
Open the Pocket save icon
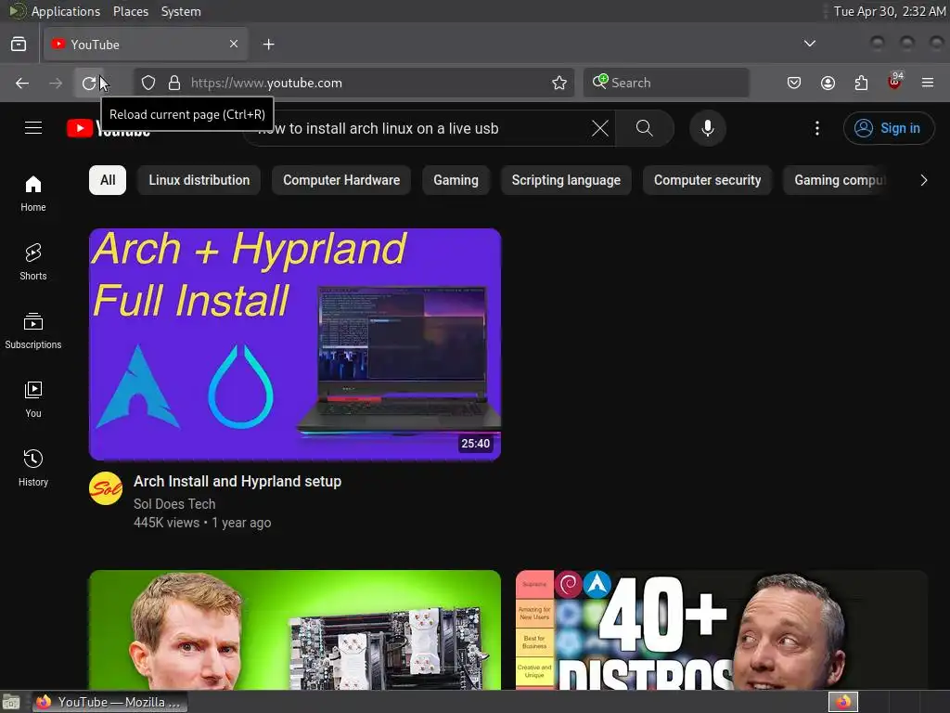794,83
